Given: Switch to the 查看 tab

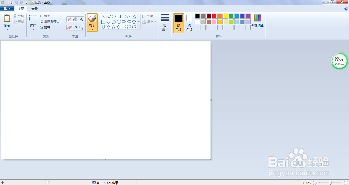Looking at the screenshot, I should (x=34, y=9).
